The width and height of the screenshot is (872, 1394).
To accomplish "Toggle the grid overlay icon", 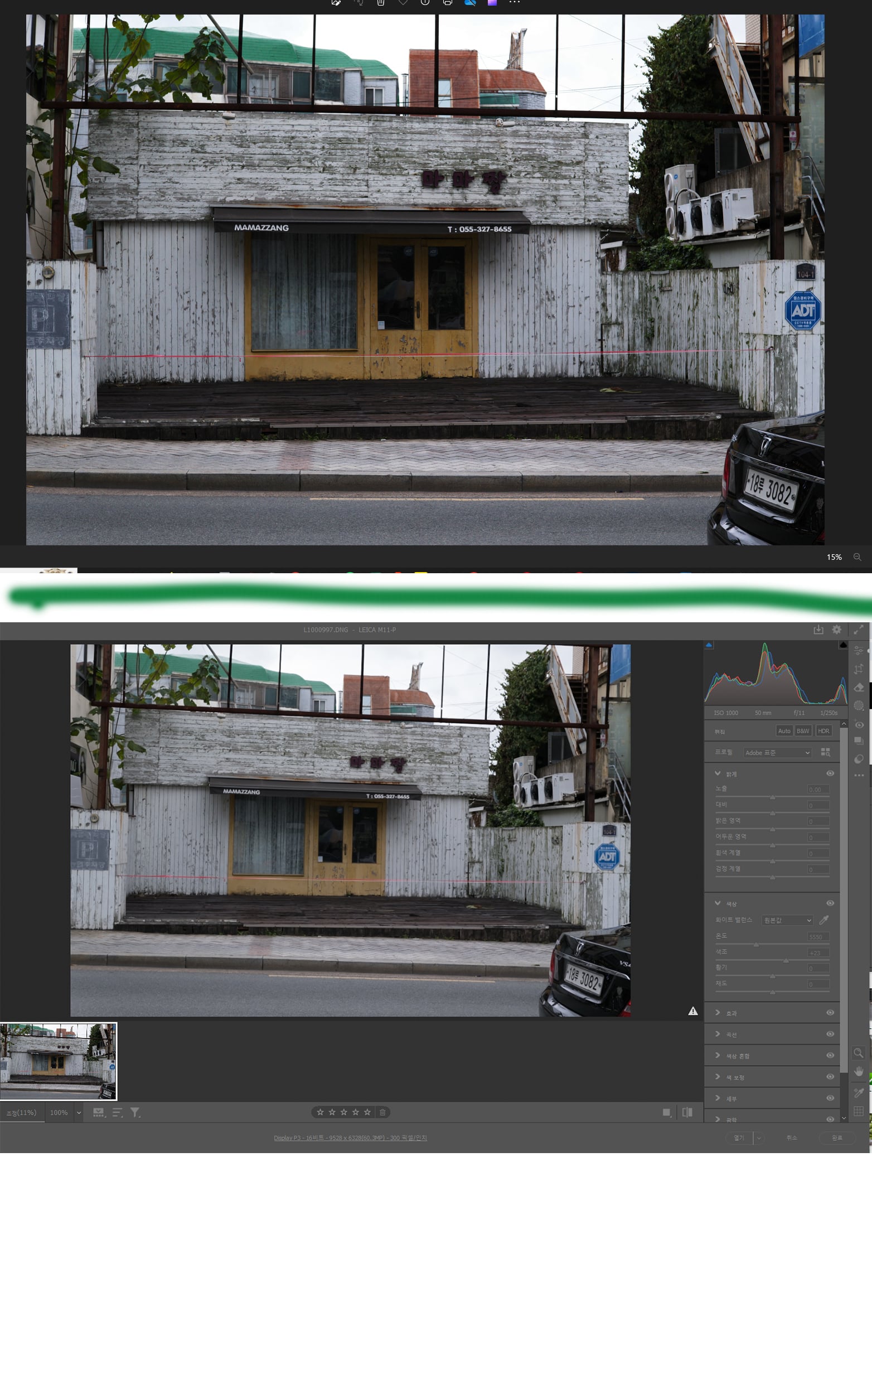I will [x=859, y=1111].
